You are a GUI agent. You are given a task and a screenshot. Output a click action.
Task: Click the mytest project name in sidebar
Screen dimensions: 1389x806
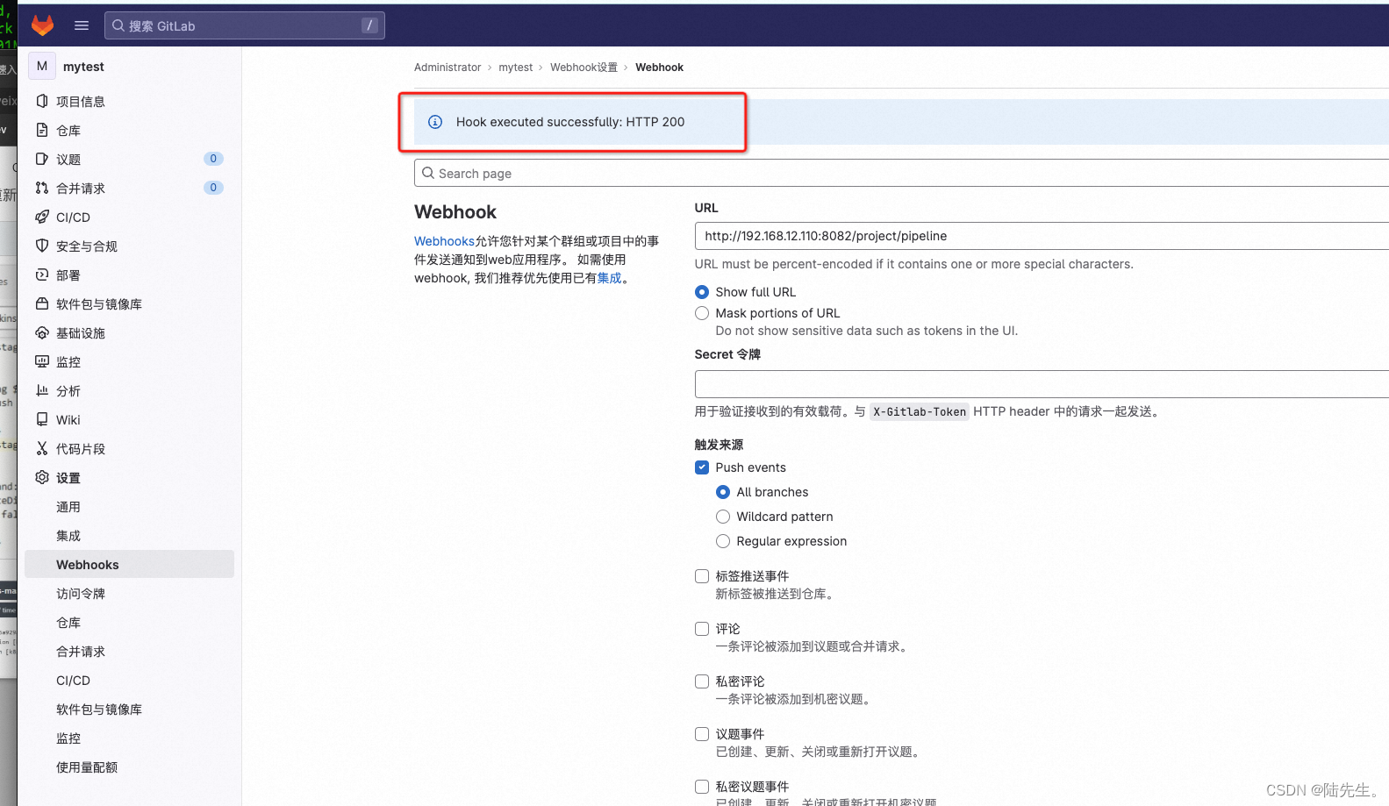(x=83, y=67)
